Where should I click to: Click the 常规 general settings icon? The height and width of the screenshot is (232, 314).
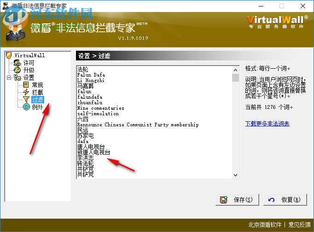coord(26,85)
